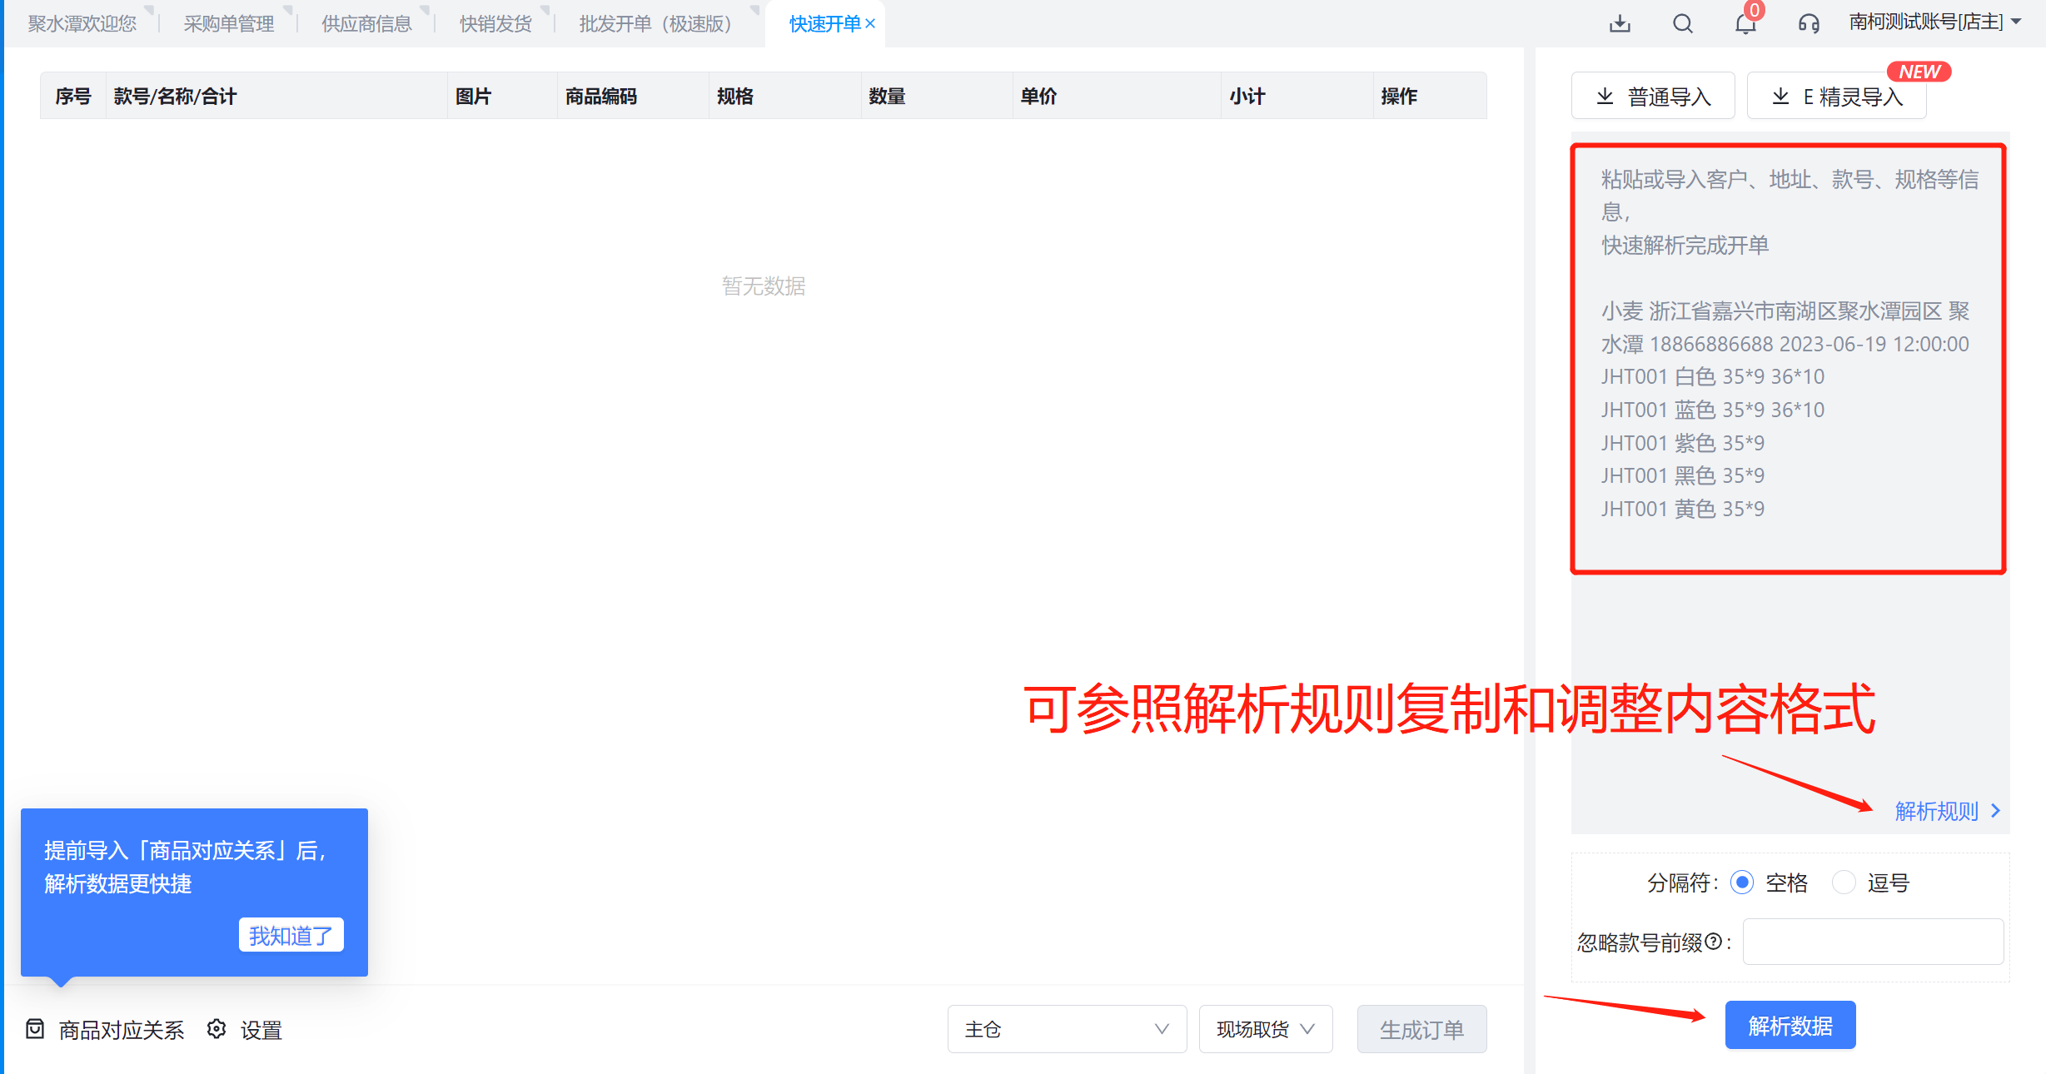
Task: Switch to the 聚水潭欢迎您 tab
Action: coord(82,24)
